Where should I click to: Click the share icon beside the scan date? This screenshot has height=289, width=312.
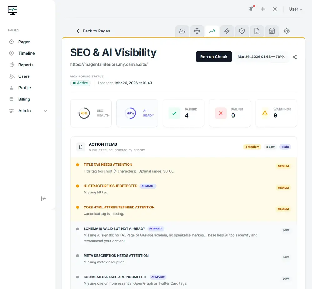295,57
